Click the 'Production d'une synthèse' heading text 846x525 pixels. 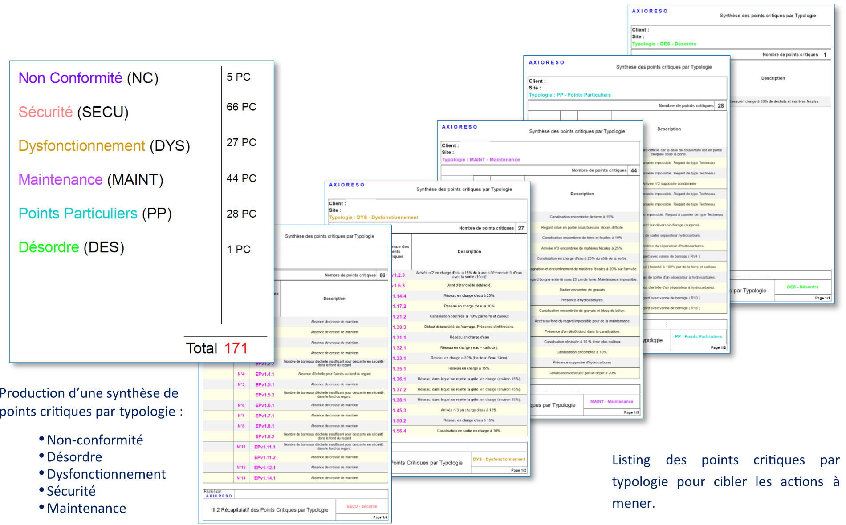pos(91,402)
